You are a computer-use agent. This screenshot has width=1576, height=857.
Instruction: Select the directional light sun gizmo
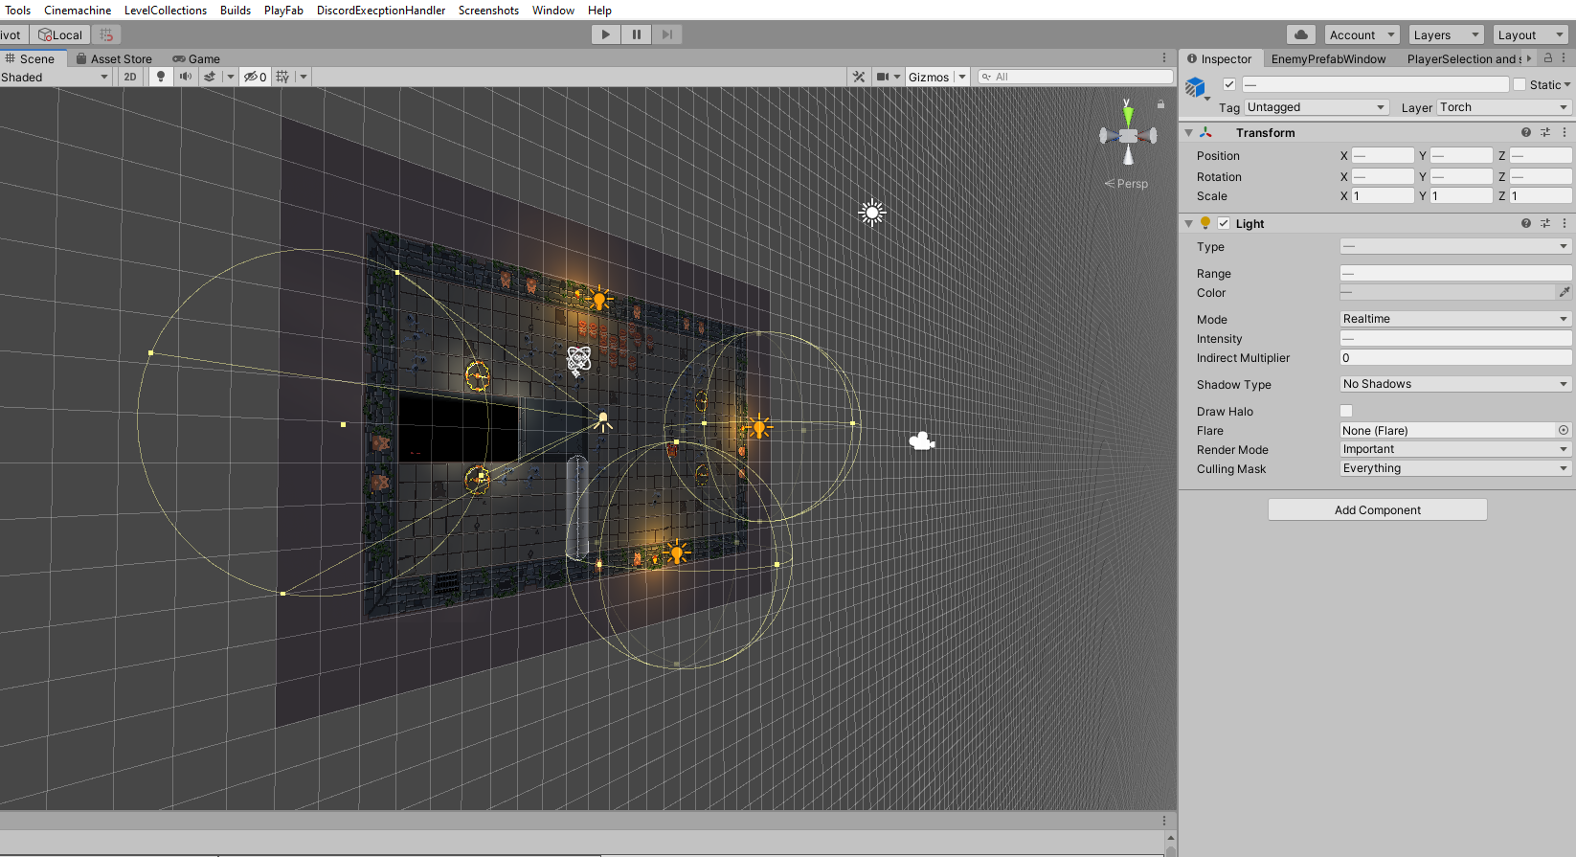pyautogui.click(x=871, y=213)
